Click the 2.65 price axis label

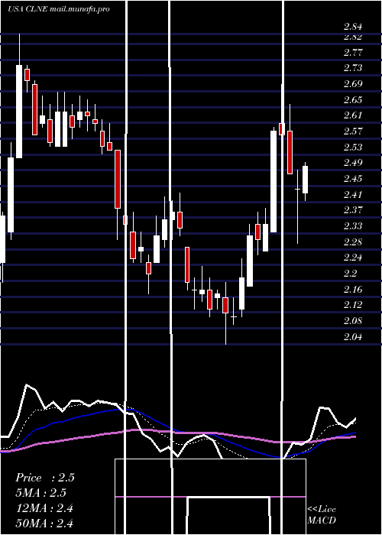[353, 100]
